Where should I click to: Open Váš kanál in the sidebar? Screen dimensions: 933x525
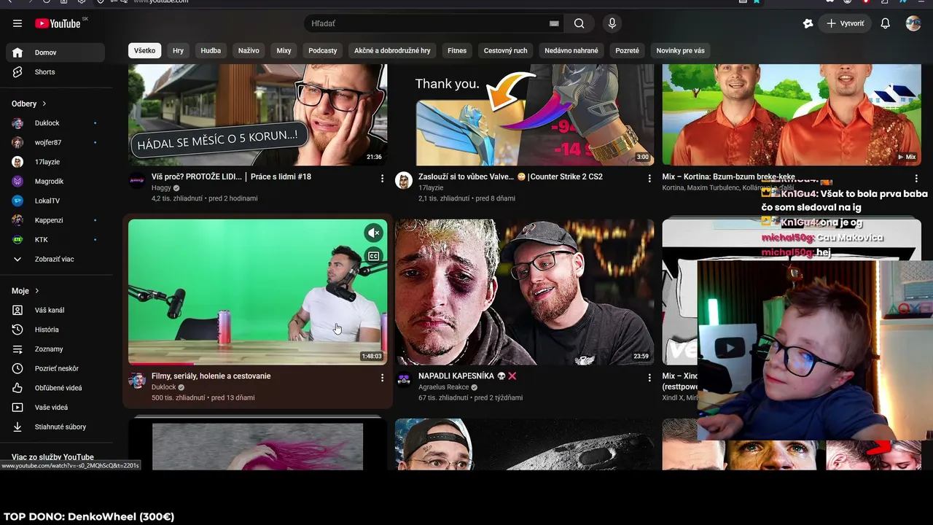(x=55, y=310)
